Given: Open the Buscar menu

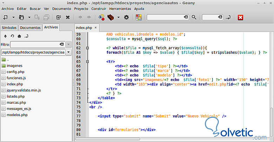Looking at the screenshot, I should pyautogui.click(x=35, y=9).
